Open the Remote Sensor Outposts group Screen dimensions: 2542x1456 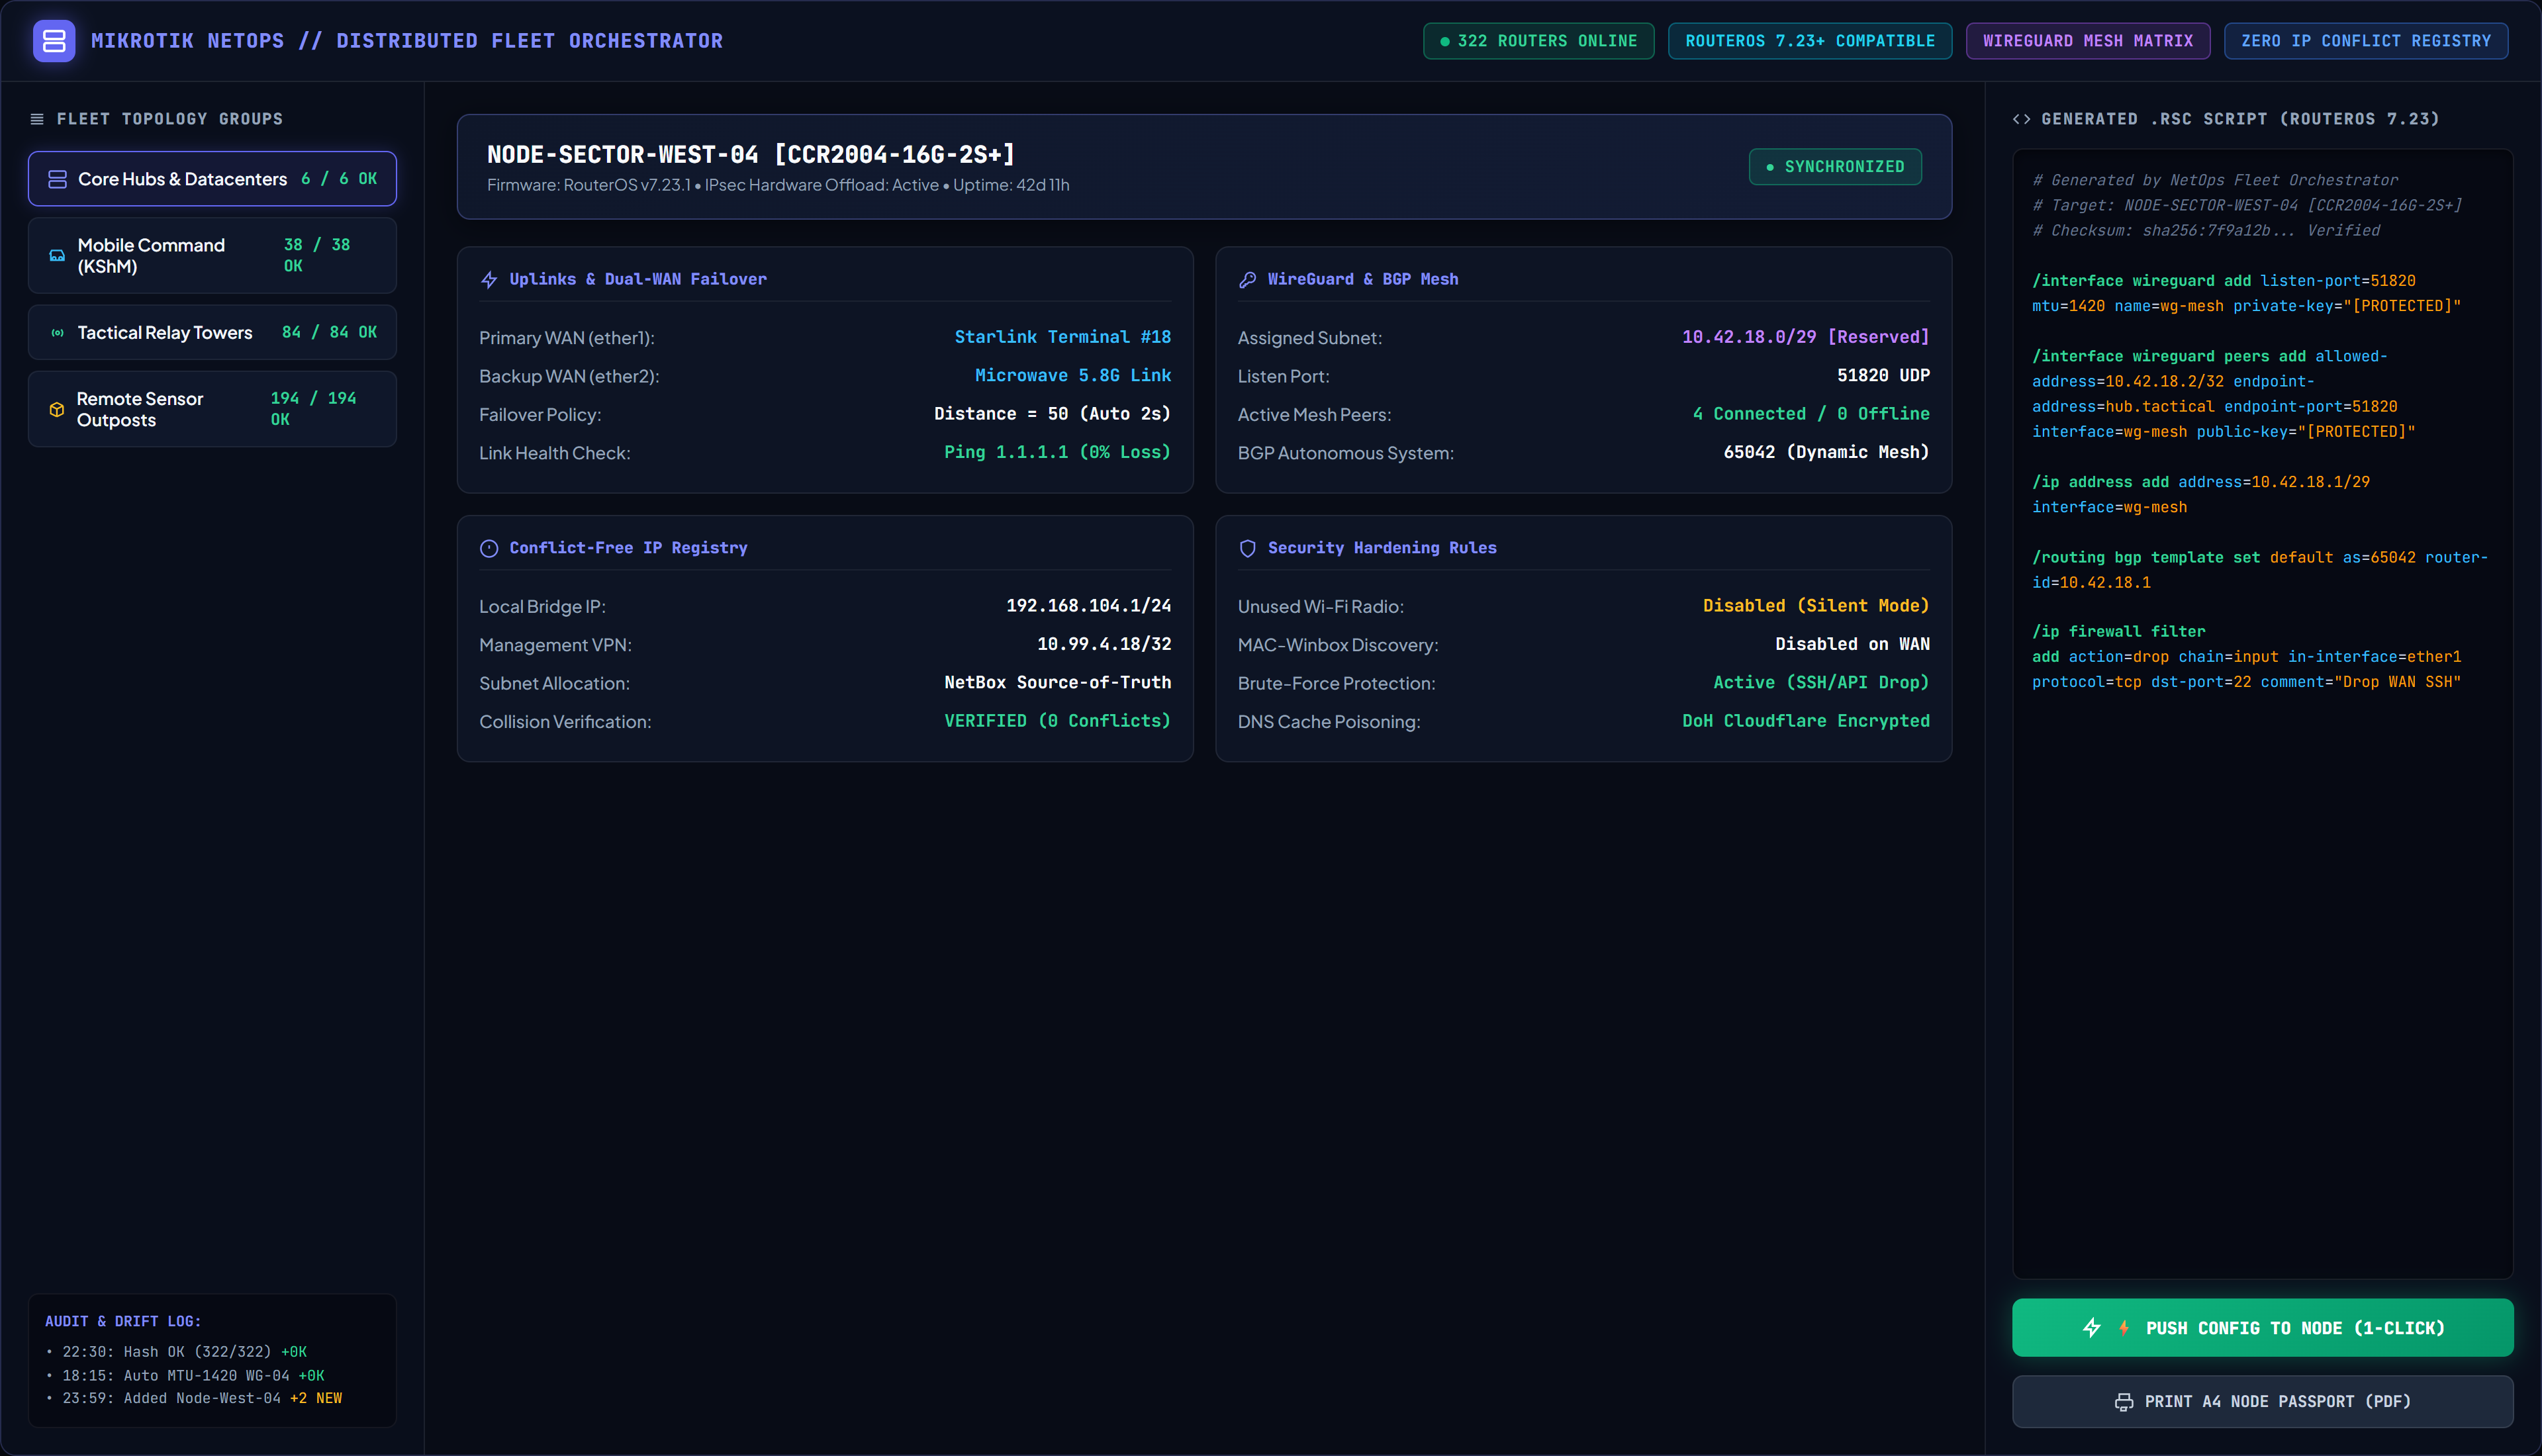pos(212,409)
